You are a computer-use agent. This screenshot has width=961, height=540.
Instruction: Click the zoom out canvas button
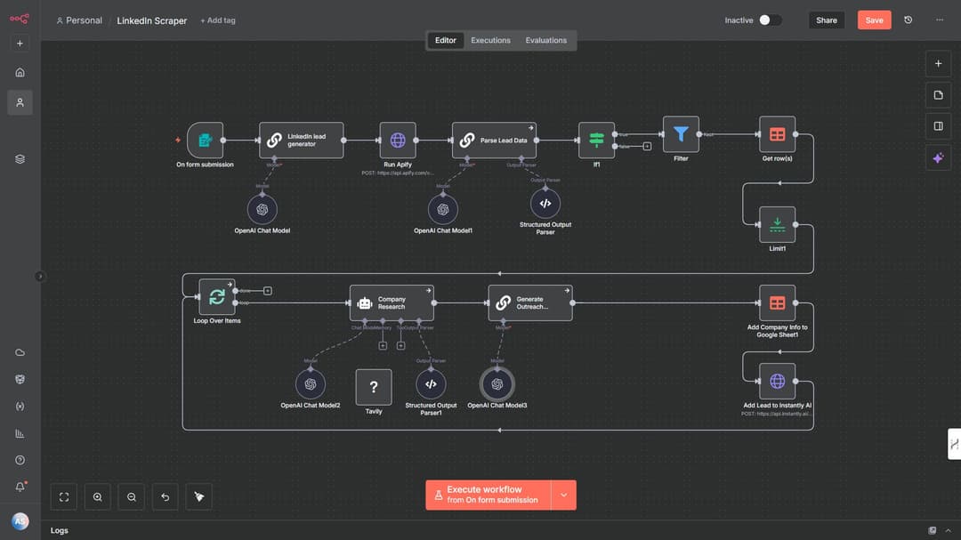[x=132, y=496]
